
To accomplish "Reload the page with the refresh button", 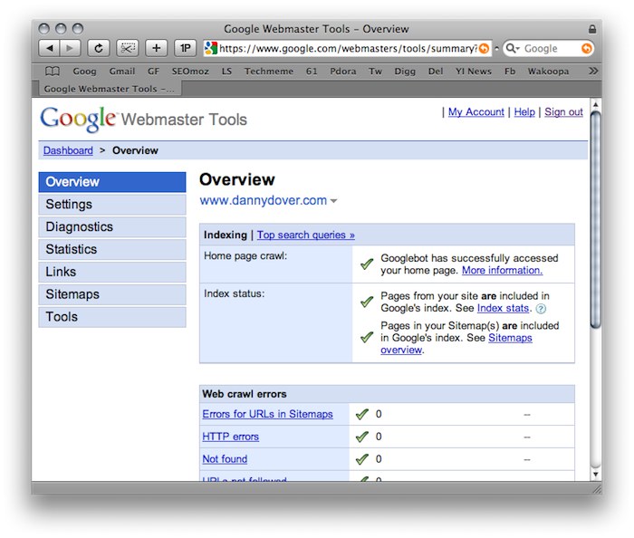I will [x=98, y=49].
